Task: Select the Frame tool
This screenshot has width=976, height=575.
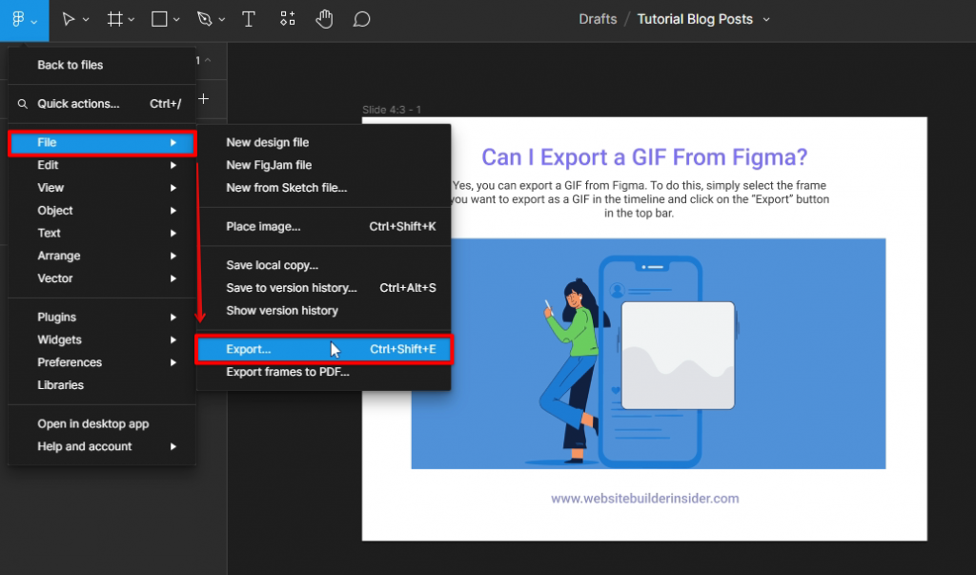Action: (x=114, y=19)
